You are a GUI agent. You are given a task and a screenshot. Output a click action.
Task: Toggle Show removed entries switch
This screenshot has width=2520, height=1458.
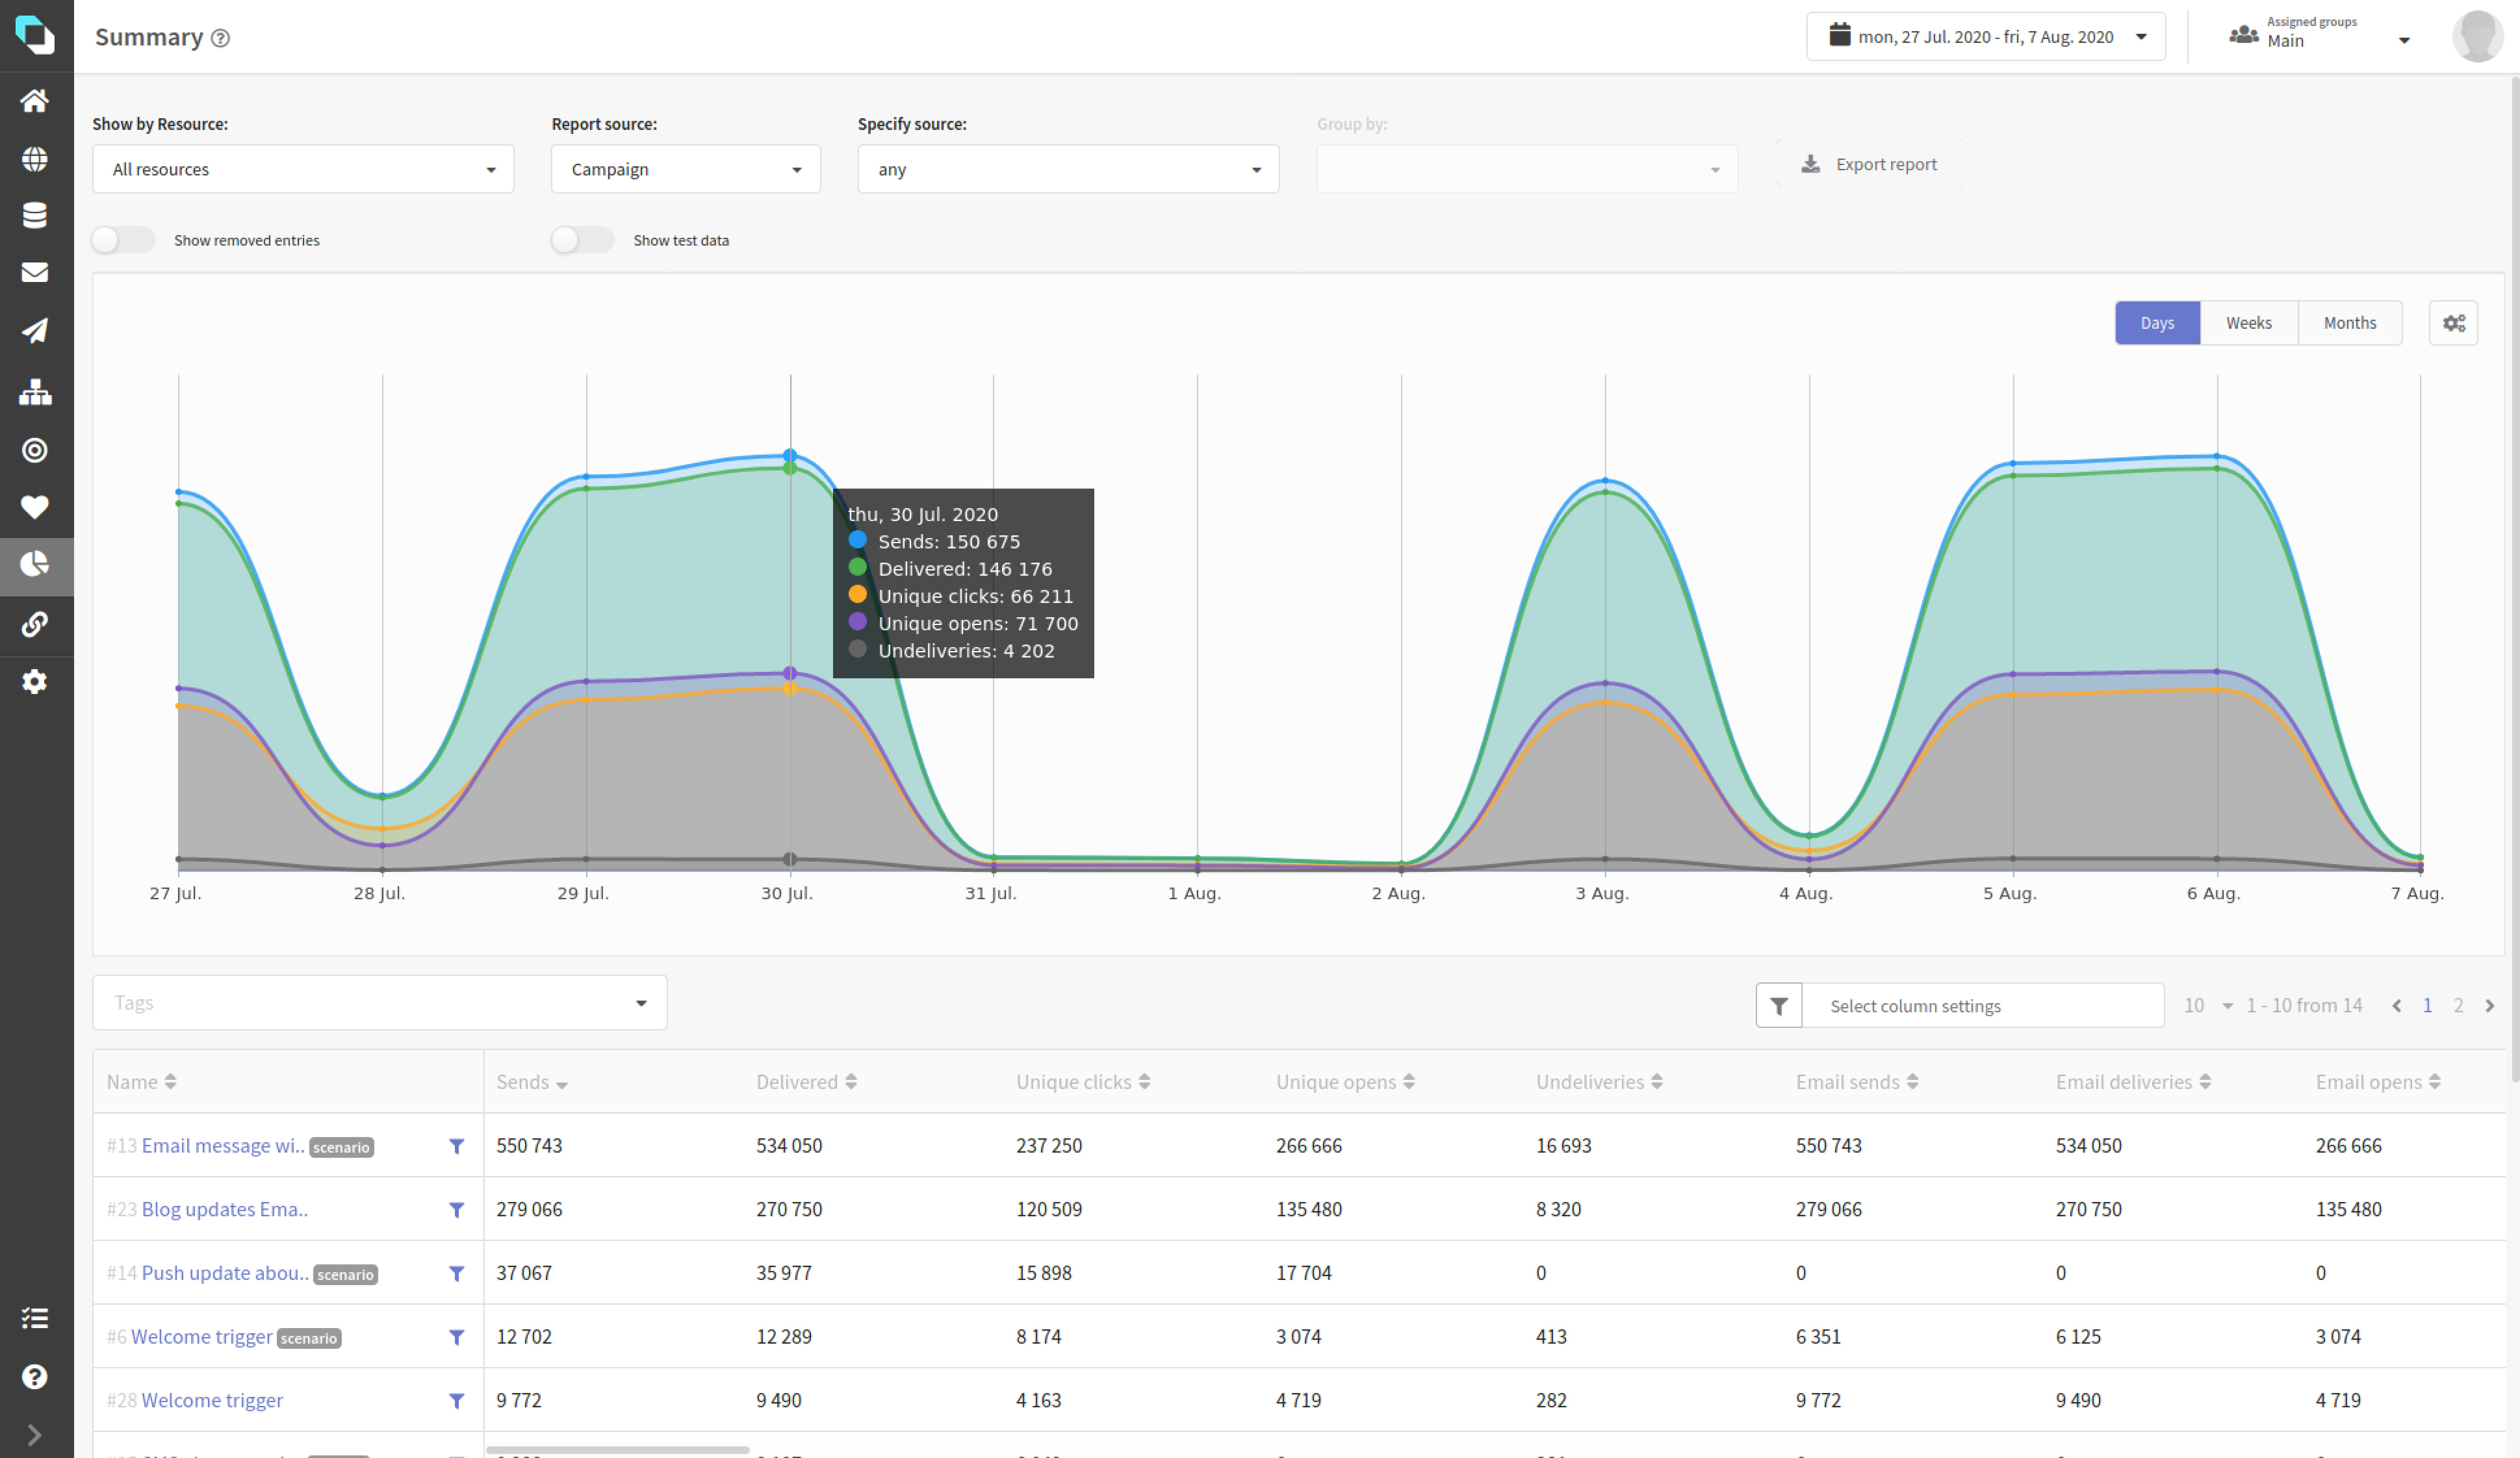(x=123, y=240)
